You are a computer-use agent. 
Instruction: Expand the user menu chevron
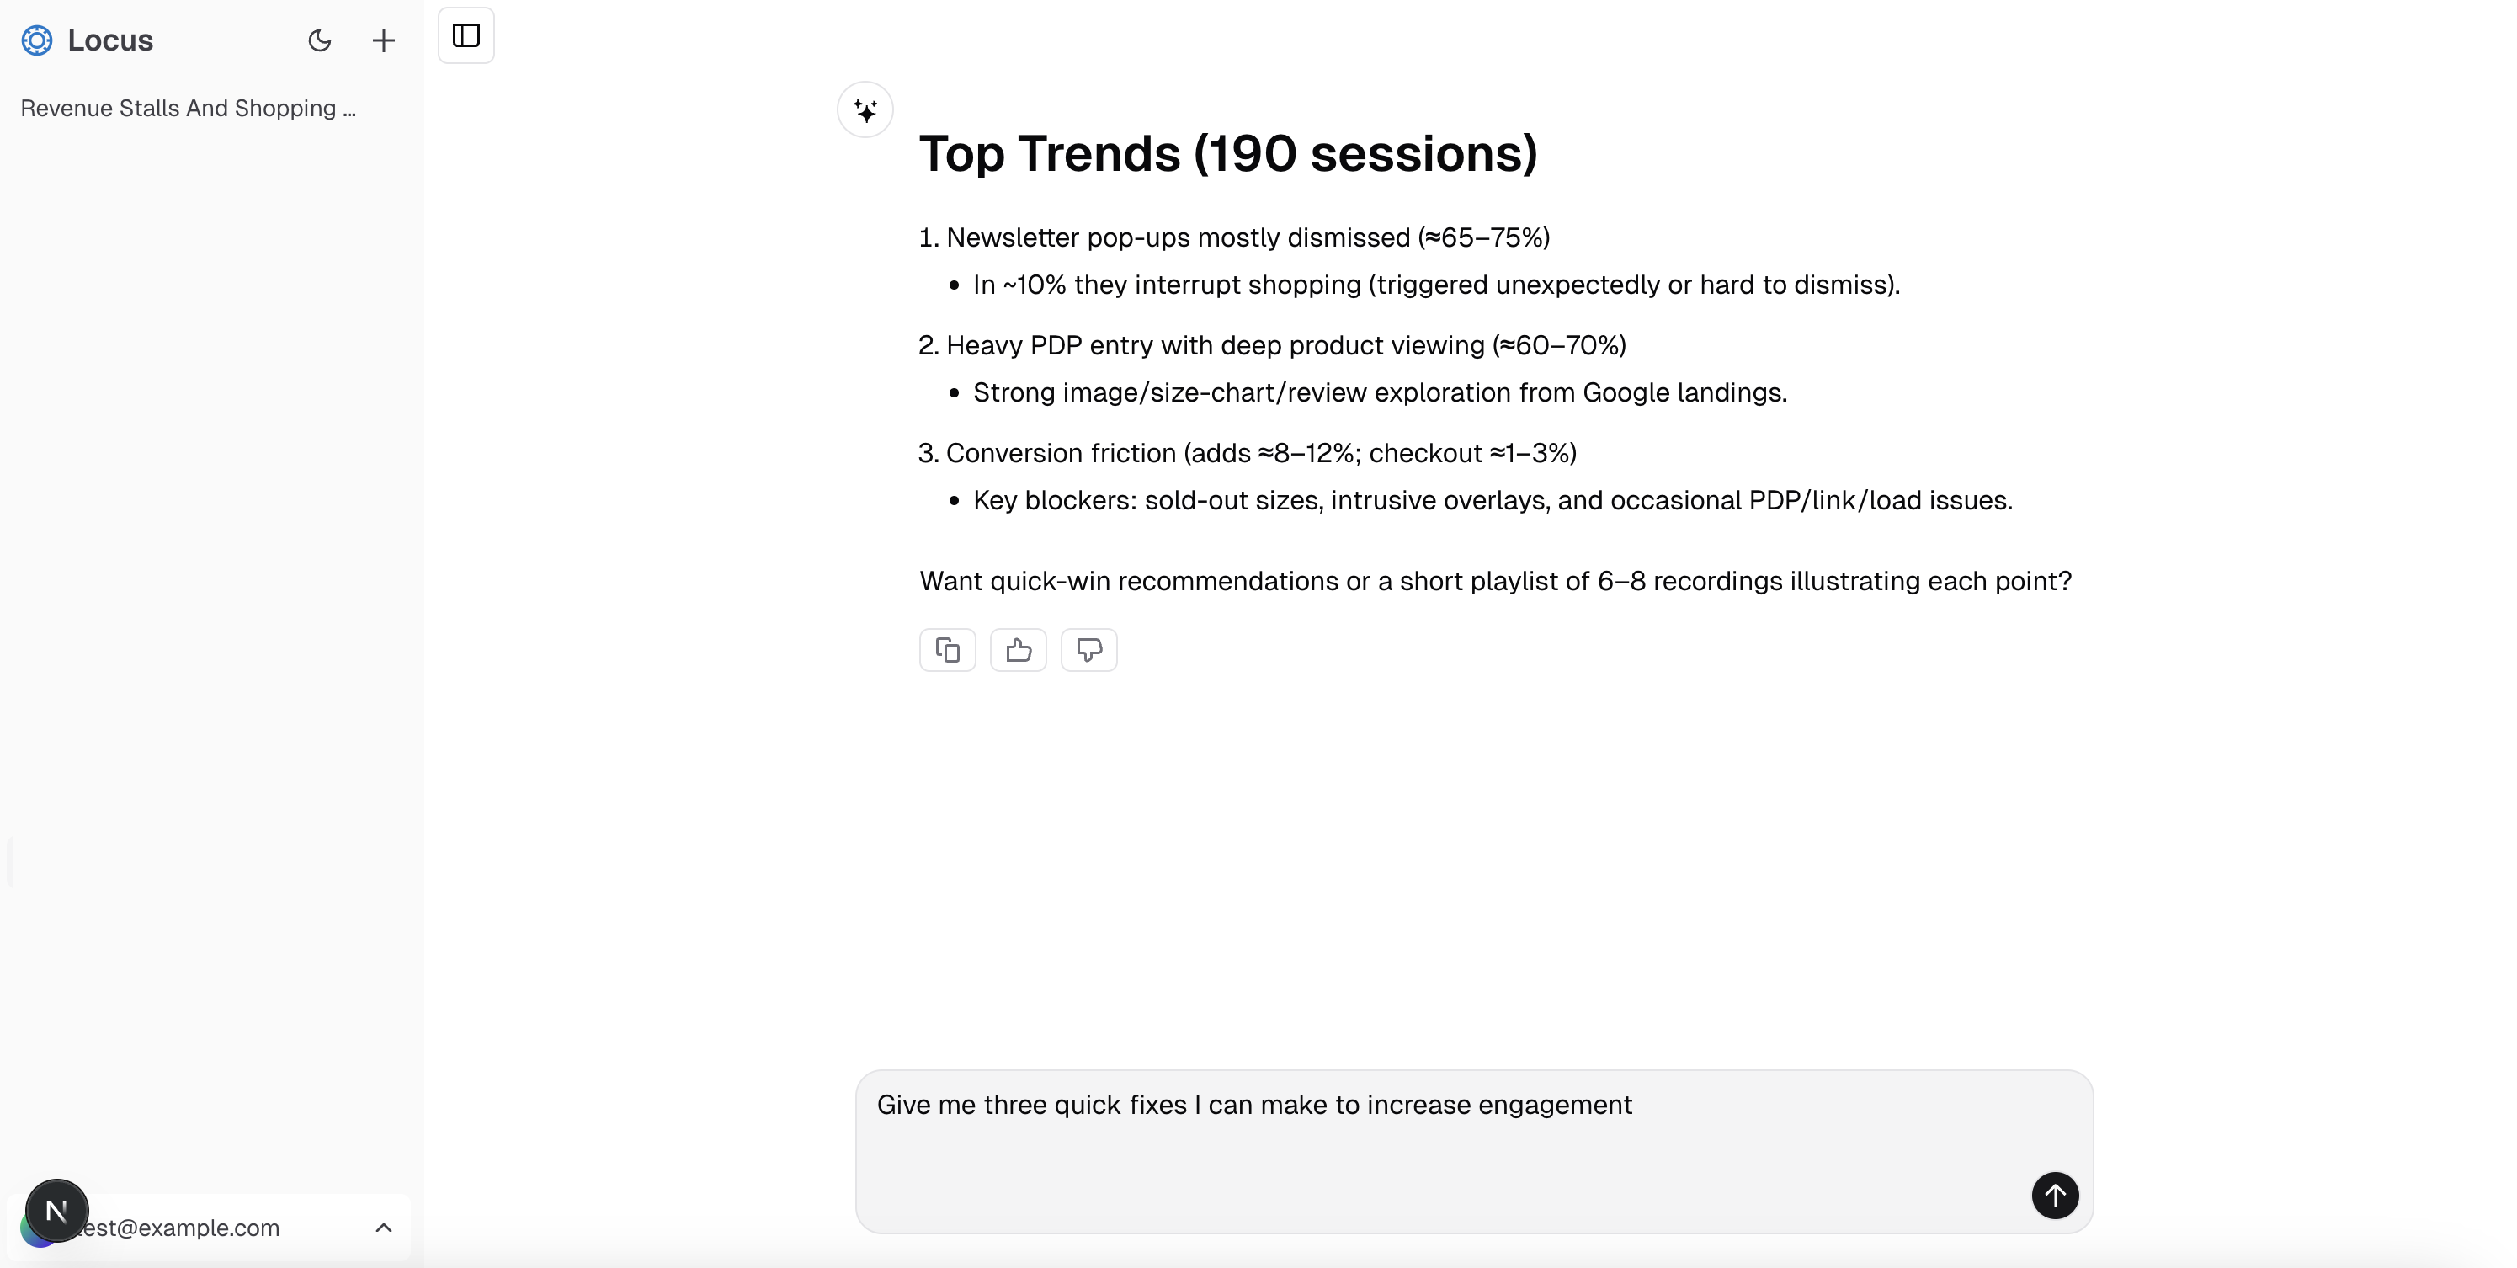click(x=384, y=1228)
